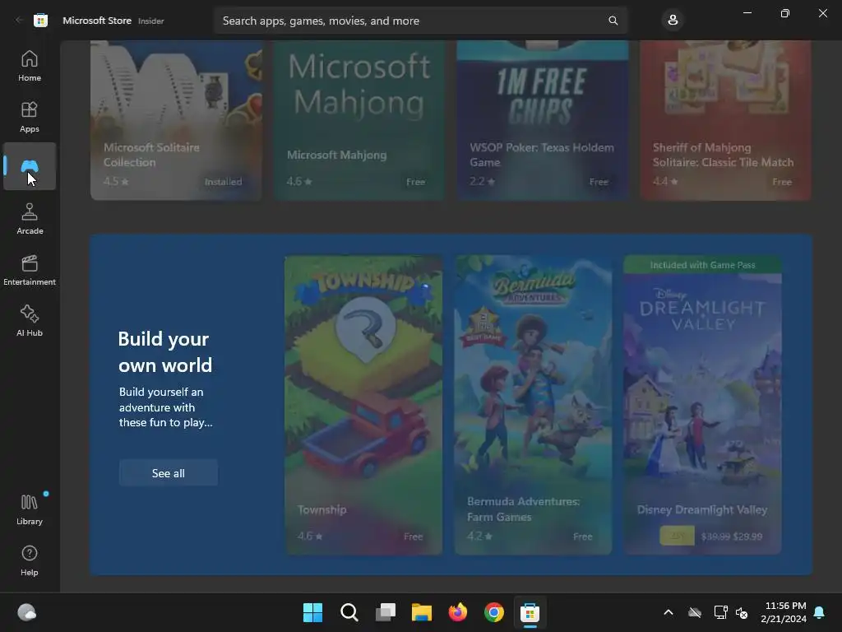Click Microsoft Store taskbar icon
The image size is (842, 632).
coord(530,612)
